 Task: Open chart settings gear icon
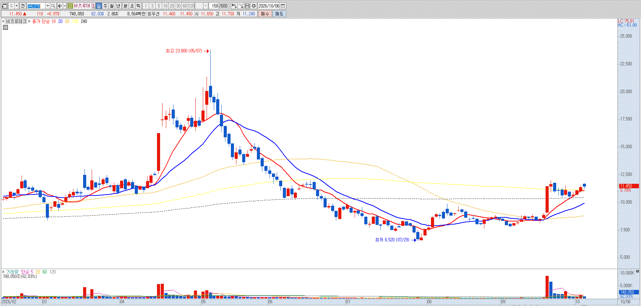pyautogui.click(x=254, y=6)
